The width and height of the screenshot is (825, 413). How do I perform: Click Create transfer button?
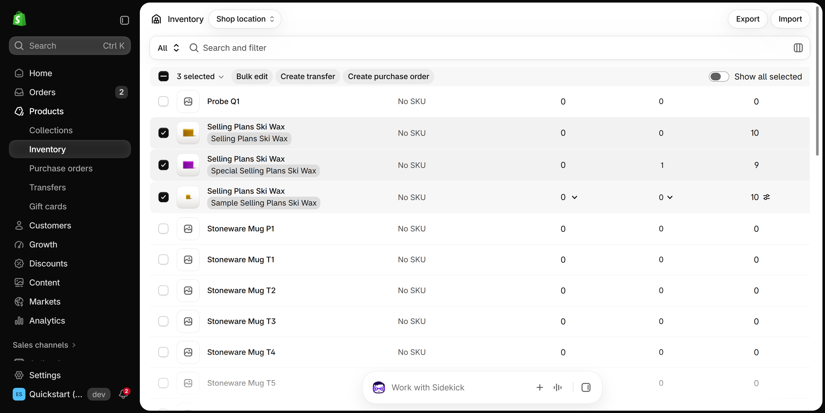308,76
